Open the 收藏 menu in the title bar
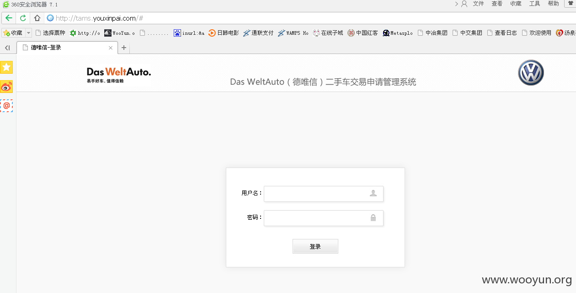576x293 pixels. pos(516,4)
